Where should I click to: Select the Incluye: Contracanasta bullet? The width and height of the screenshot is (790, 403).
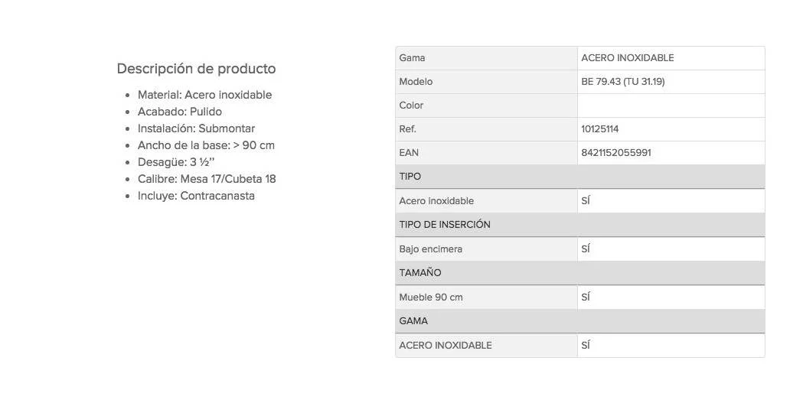tap(196, 196)
